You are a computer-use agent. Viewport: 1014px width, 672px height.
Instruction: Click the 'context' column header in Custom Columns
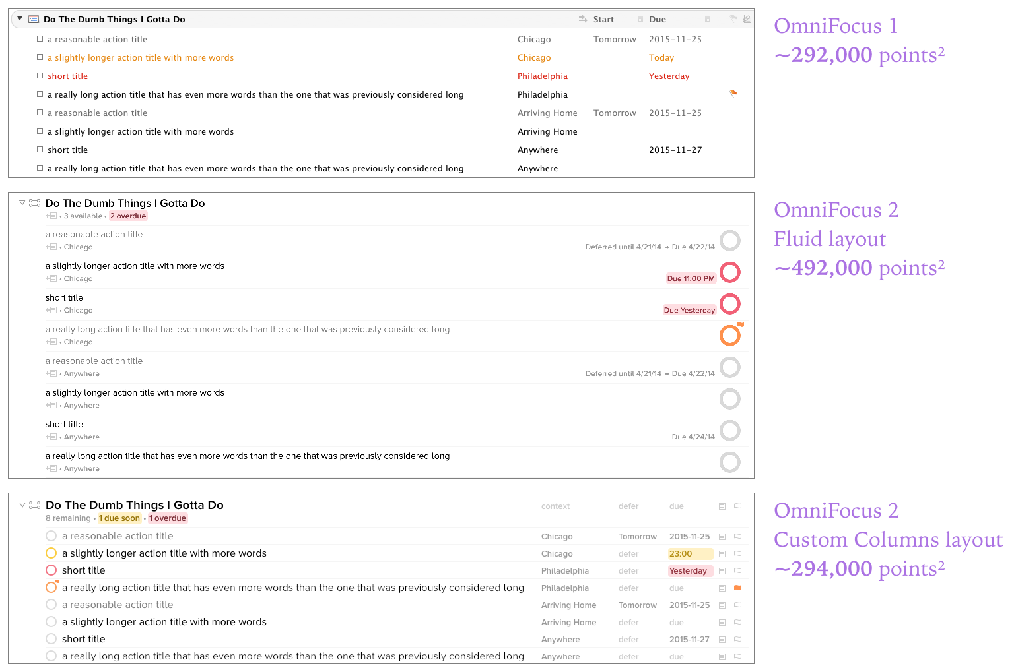click(555, 506)
